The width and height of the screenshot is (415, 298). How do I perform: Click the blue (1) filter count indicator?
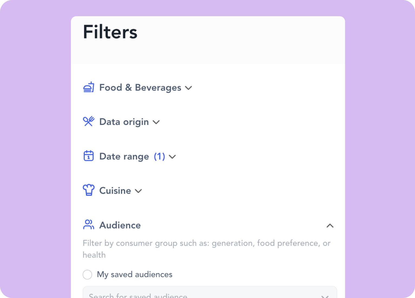click(159, 156)
